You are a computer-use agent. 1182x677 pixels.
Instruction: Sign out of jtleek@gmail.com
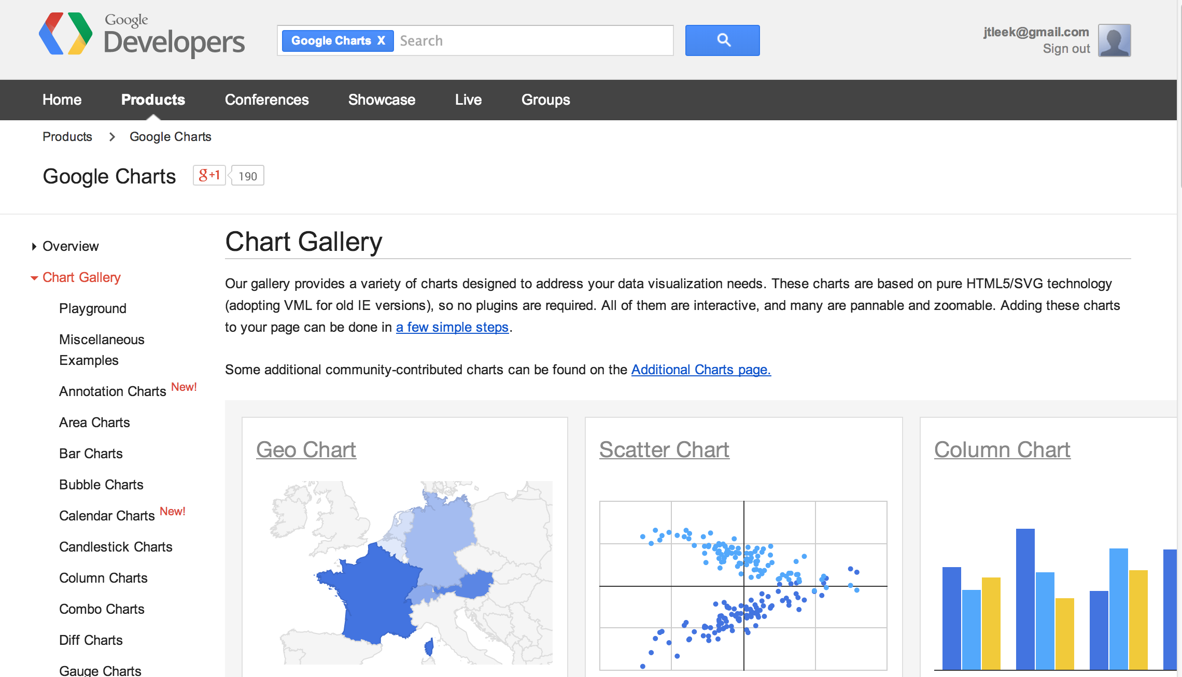(1066, 48)
